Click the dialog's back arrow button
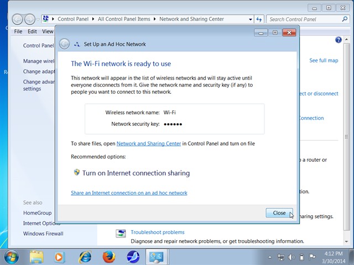This screenshot has height=265, width=354. click(64, 44)
